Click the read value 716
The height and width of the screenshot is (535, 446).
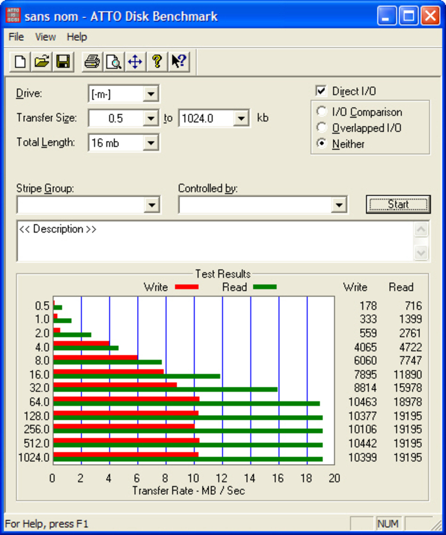click(x=413, y=306)
